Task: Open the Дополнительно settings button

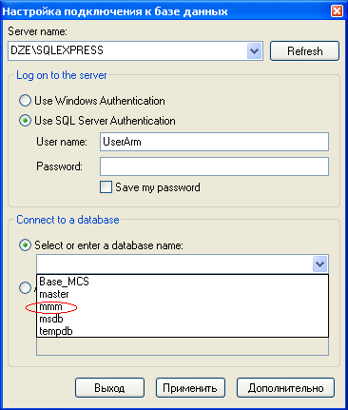Action: [x=285, y=388]
